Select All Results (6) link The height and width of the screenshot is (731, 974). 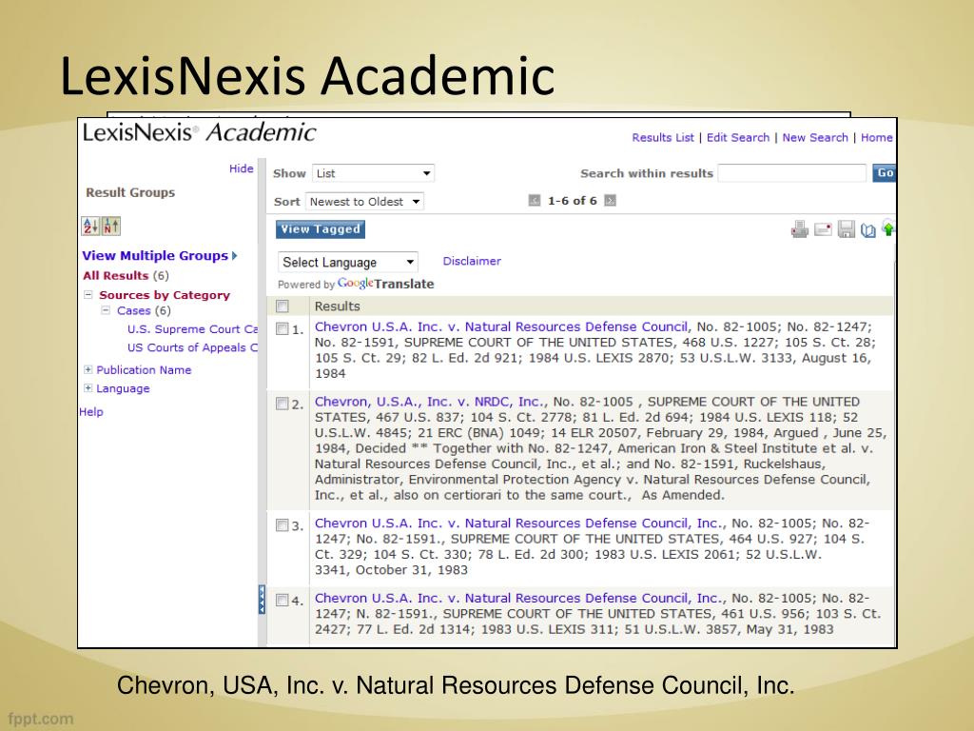pyautogui.click(x=126, y=275)
